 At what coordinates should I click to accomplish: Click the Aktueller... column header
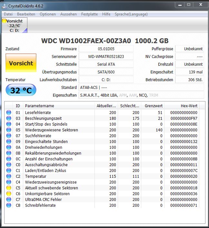click(106, 106)
